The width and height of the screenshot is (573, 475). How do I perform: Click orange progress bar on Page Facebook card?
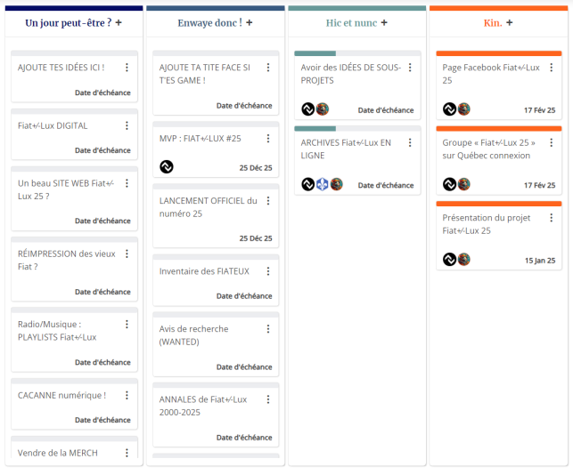[x=499, y=53]
